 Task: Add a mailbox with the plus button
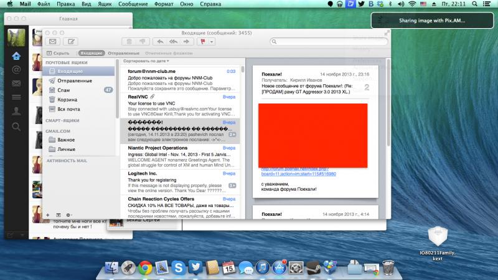[x=48, y=215]
